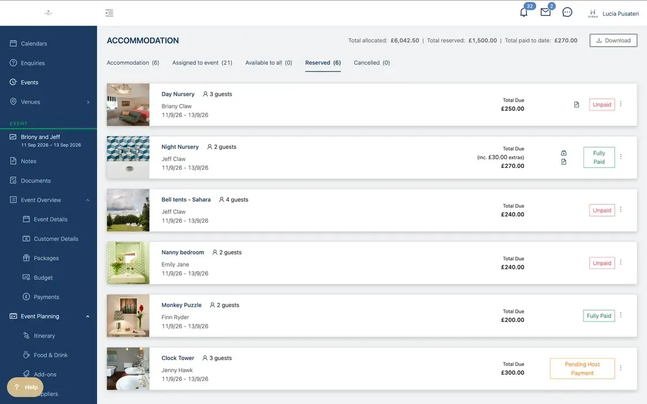Click the Notes icon in sidebar
Image resolution: width=647 pixels, height=404 pixels.
click(x=13, y=161)
